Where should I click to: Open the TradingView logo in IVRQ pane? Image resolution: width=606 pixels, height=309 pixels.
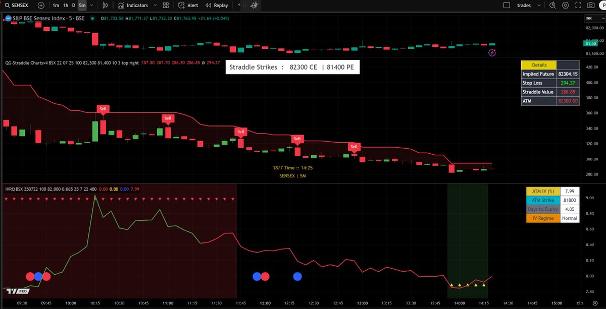click(17, 291)
